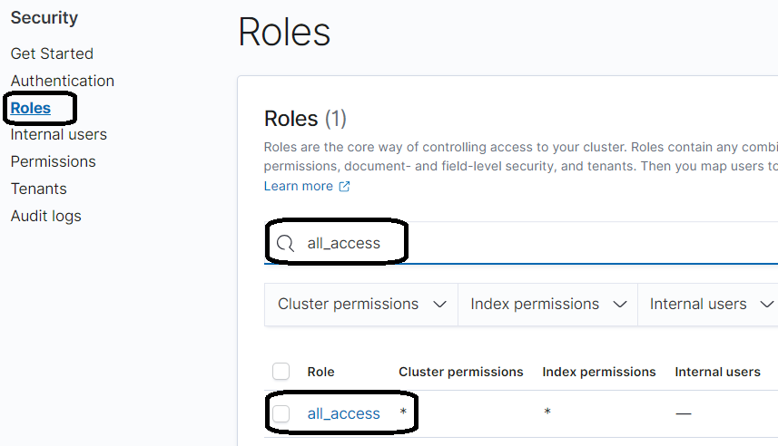Viewport: 778px width, 446px height.
Task: Check the all_access row checkbox
Action: [281, 413]
